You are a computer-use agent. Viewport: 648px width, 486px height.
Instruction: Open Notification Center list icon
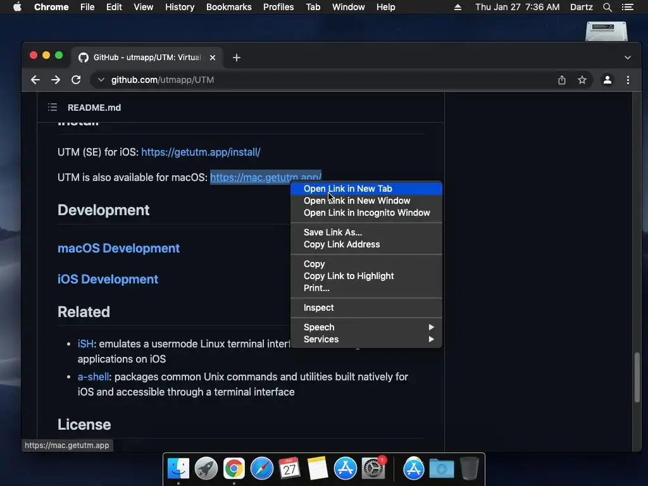628,7
